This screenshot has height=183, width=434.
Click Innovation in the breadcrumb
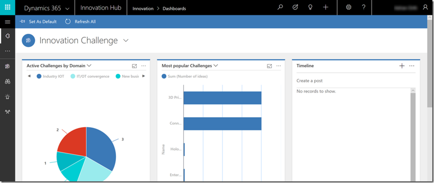click(x=143, y=8)
